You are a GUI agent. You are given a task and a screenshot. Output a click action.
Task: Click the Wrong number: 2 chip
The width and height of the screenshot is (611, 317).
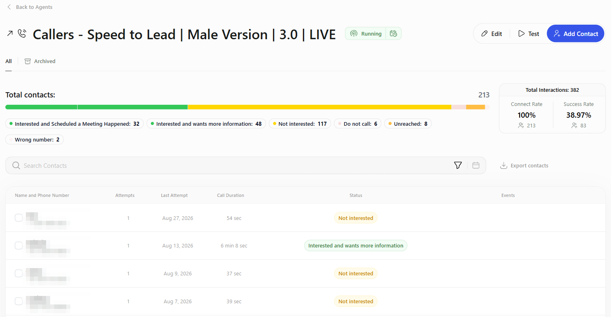34,139
